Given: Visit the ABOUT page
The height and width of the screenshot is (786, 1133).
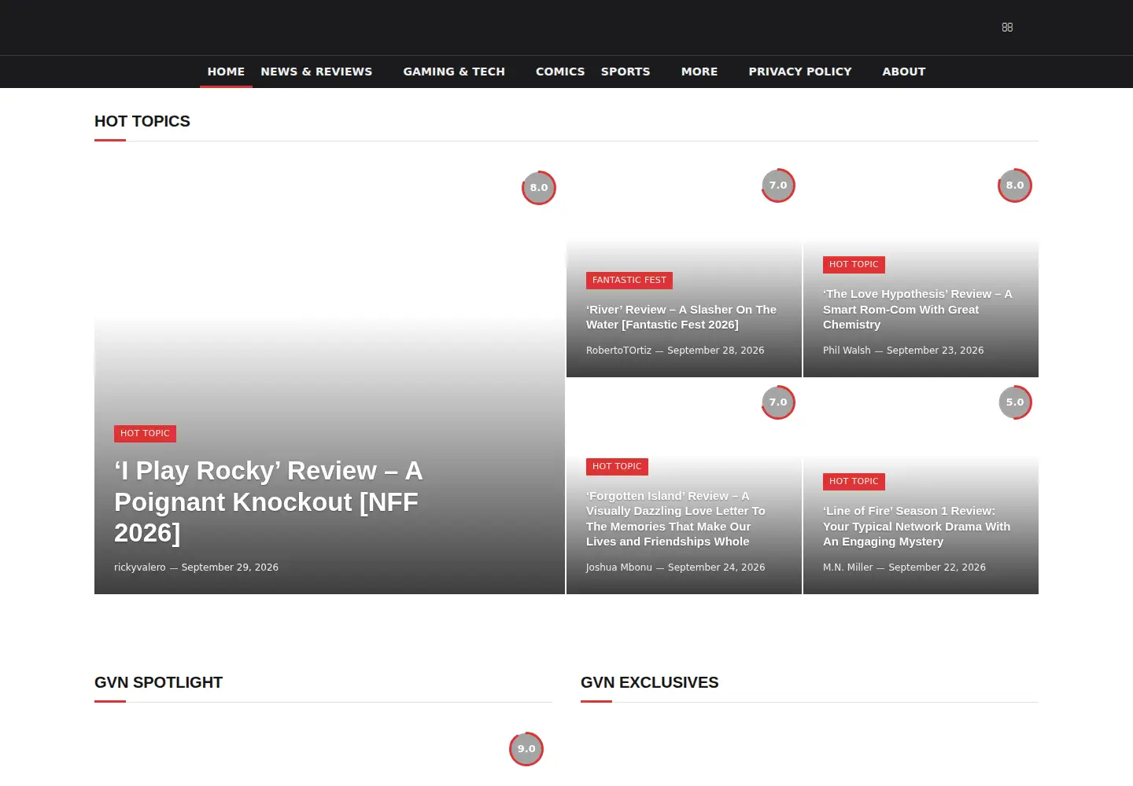Looking at the screenshot, I should (x=903, y=72).
